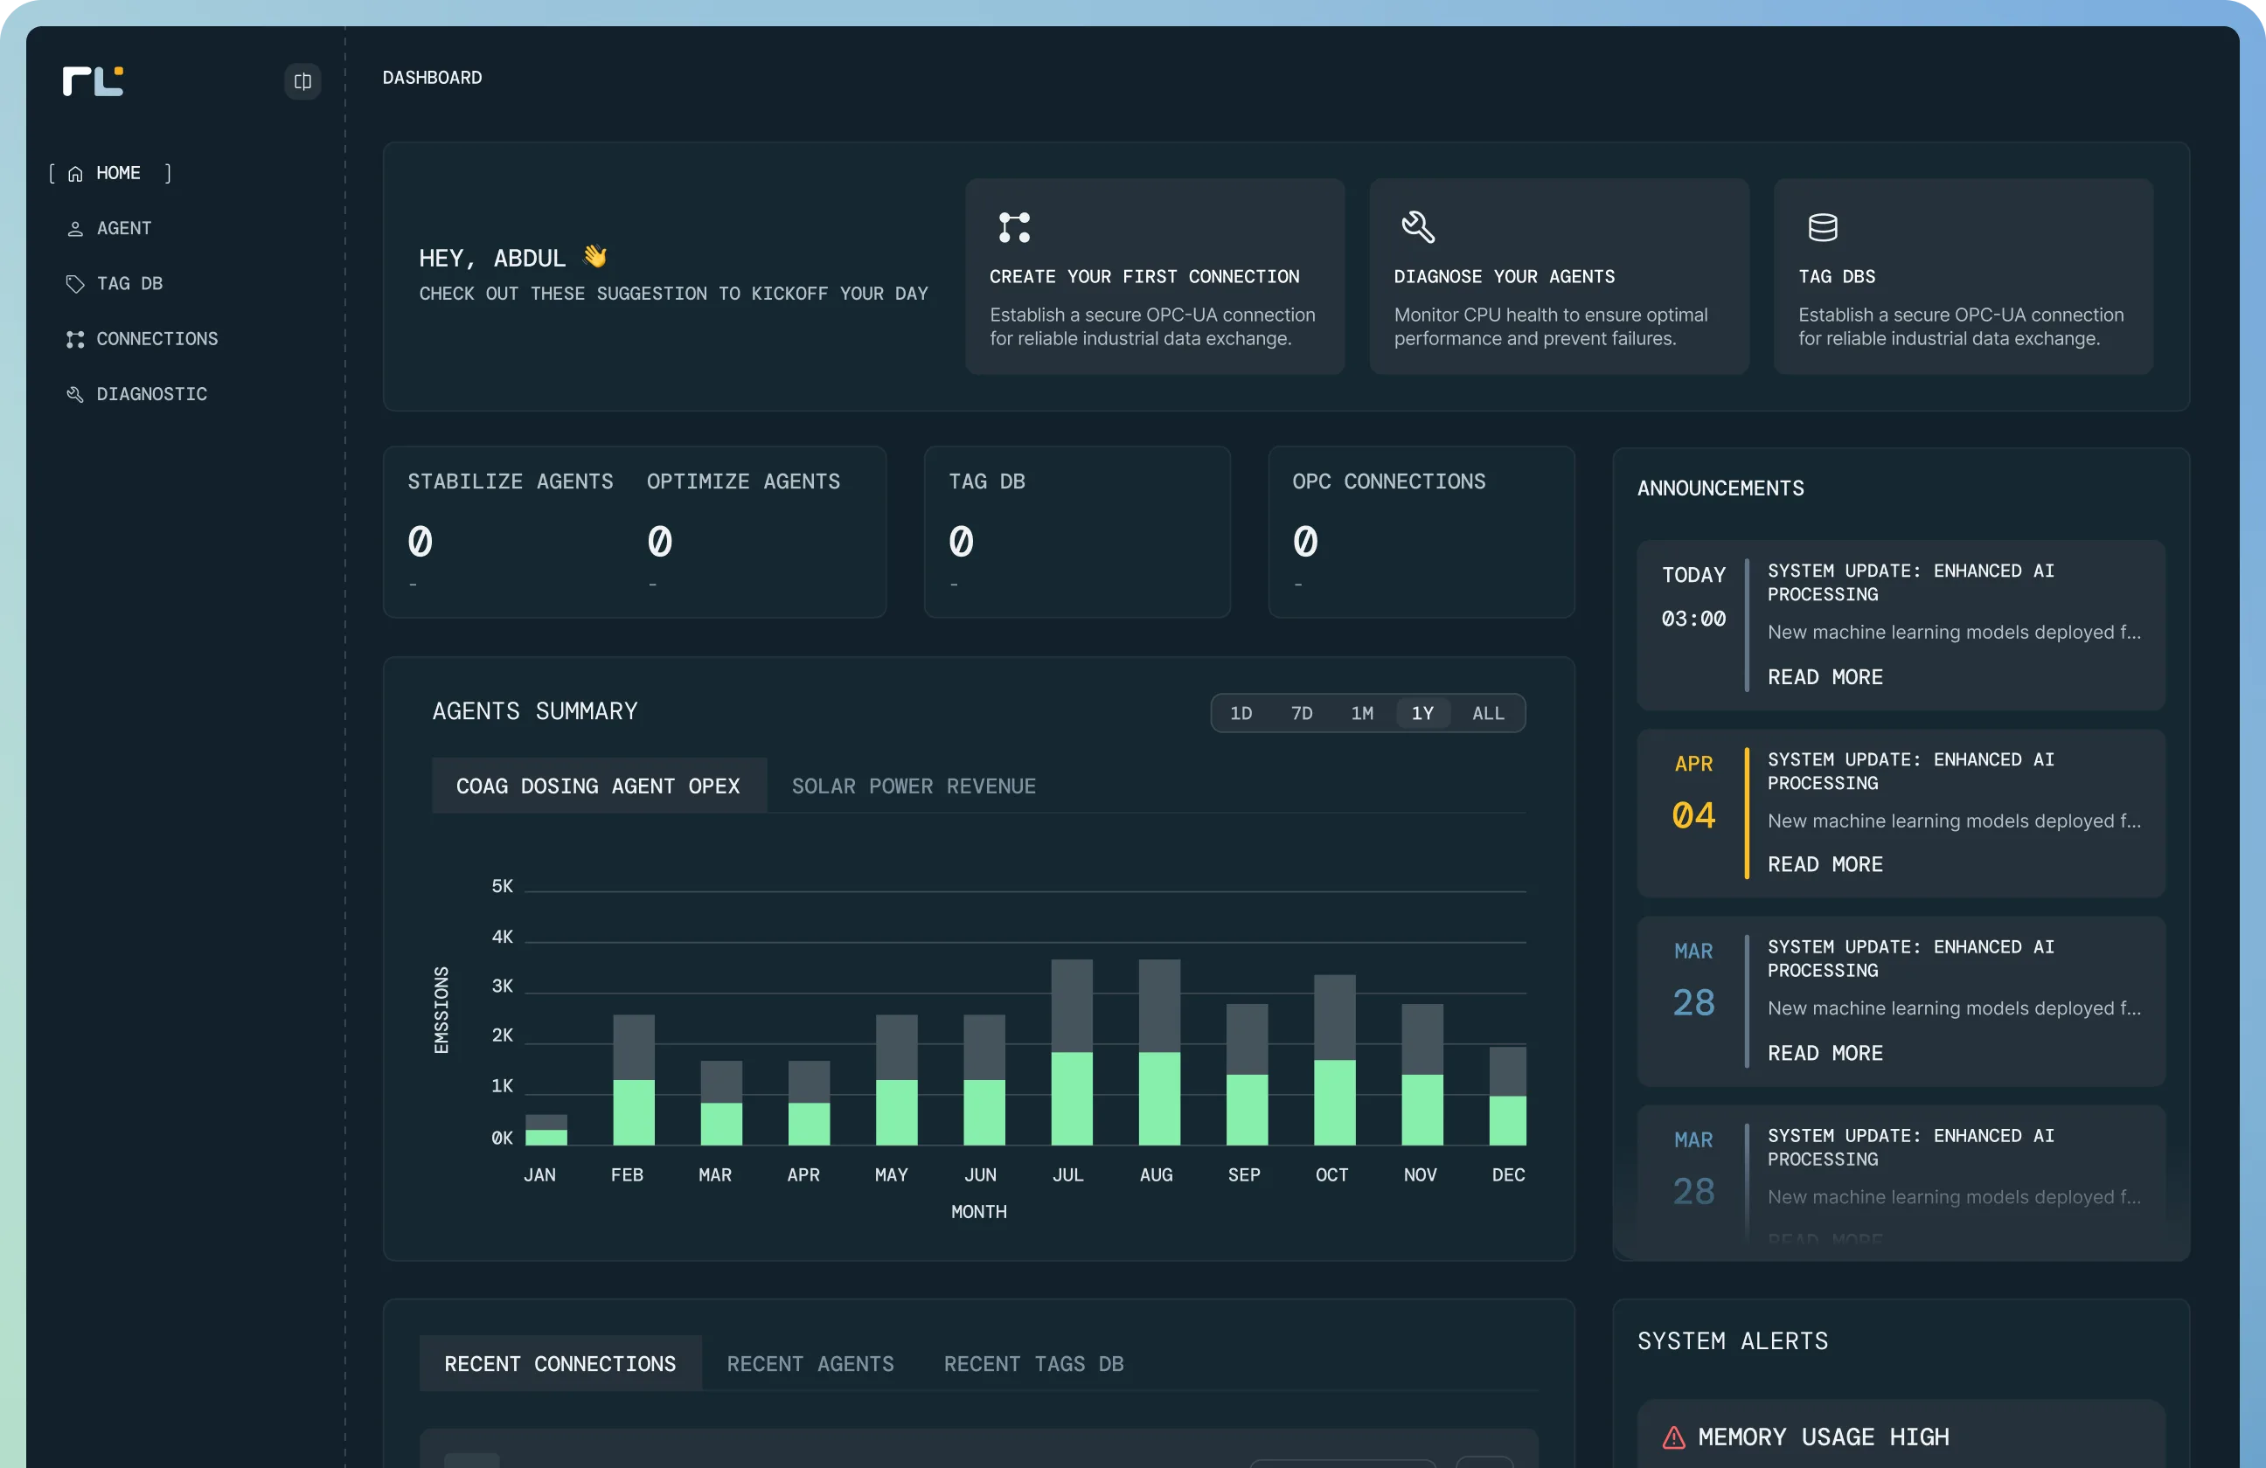Switch chart range to 1M

[x=1362, y=713]
